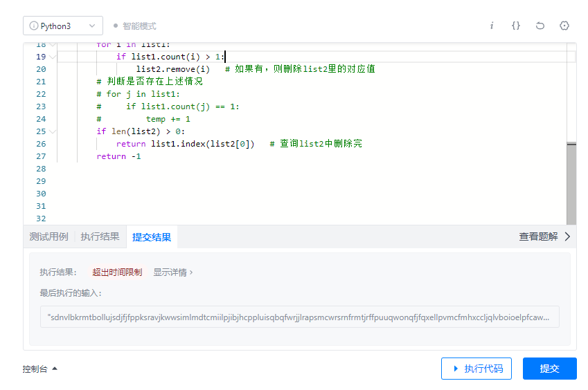Image resolution: width=588 pixels, height=390 pixels.
Task: Click chevron arrow next to 查看题解
Action: 567,236
